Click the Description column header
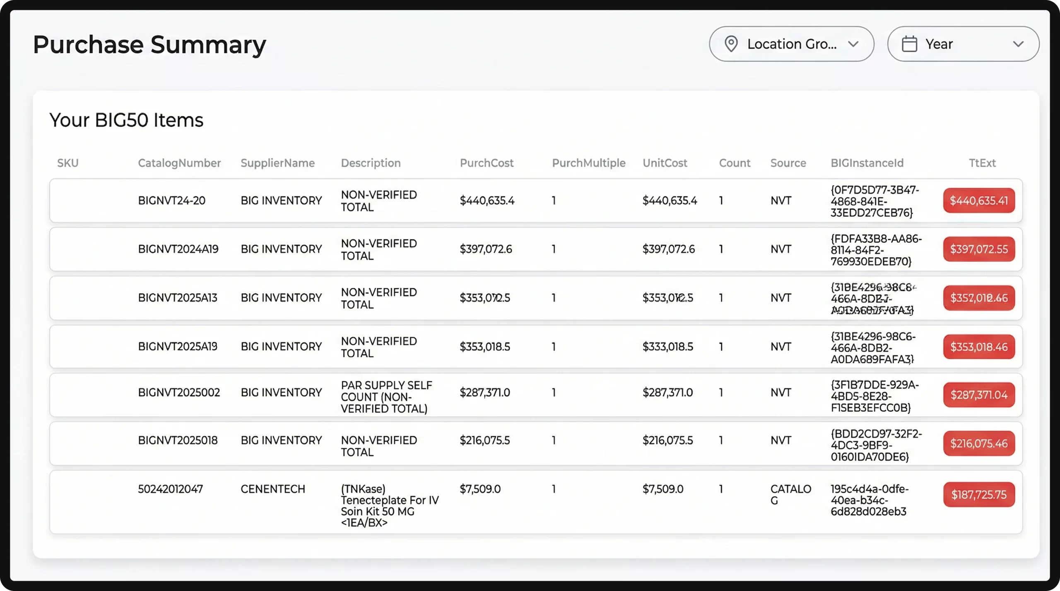The height and width of the screenshot is (591, 1060). (x=371, y=163)
